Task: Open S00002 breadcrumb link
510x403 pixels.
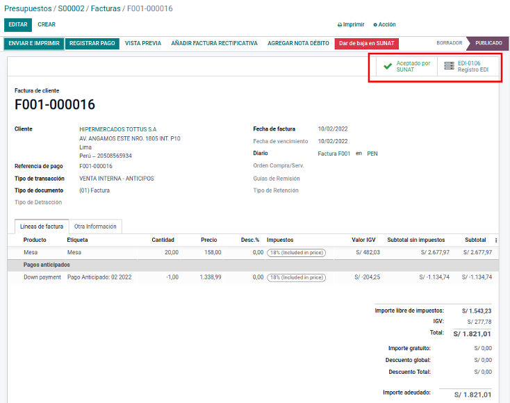Action: 72,8
